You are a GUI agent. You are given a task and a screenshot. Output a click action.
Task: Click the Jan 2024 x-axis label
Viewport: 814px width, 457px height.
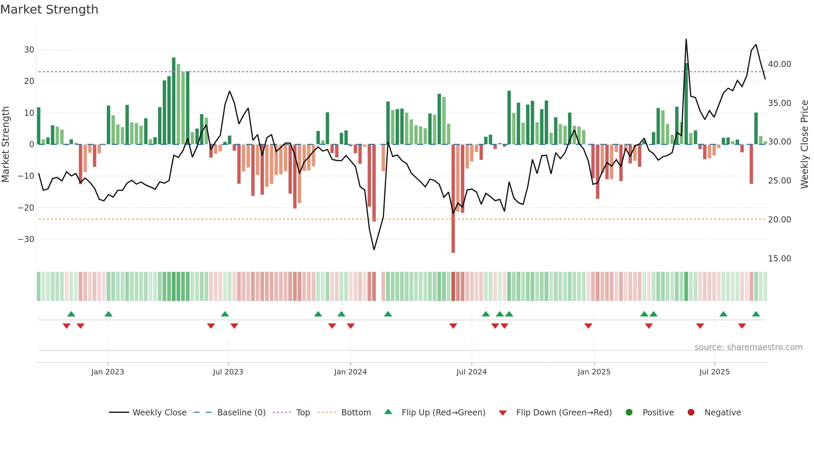[350, 372]
